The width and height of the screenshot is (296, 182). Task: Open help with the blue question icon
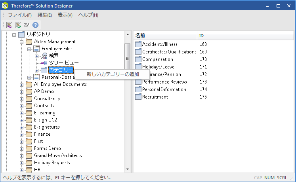pos(36,25)
